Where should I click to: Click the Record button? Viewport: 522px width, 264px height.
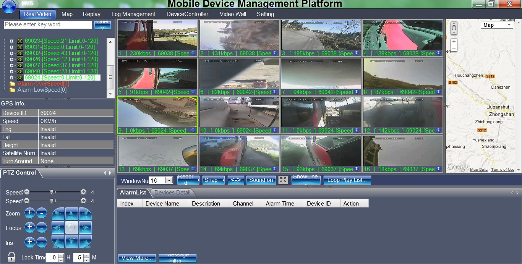point(188,180)
